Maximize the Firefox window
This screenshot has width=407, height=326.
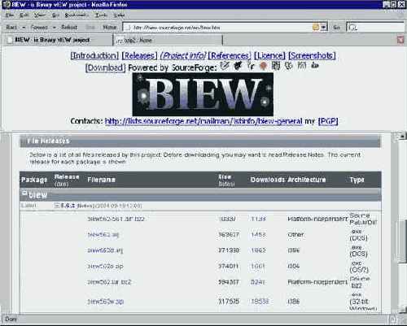tap(393, 5)
